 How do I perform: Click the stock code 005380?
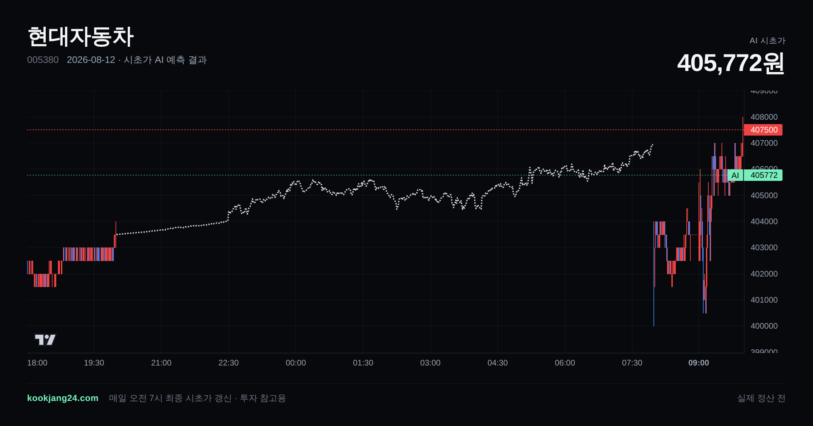43,60
